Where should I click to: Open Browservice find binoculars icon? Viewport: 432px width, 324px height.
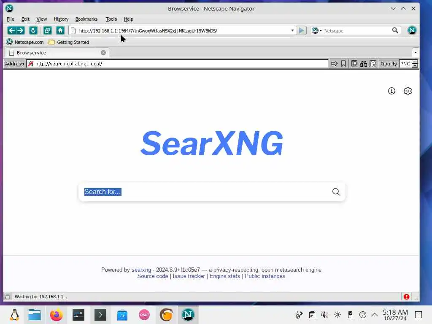tap(363, 64)
